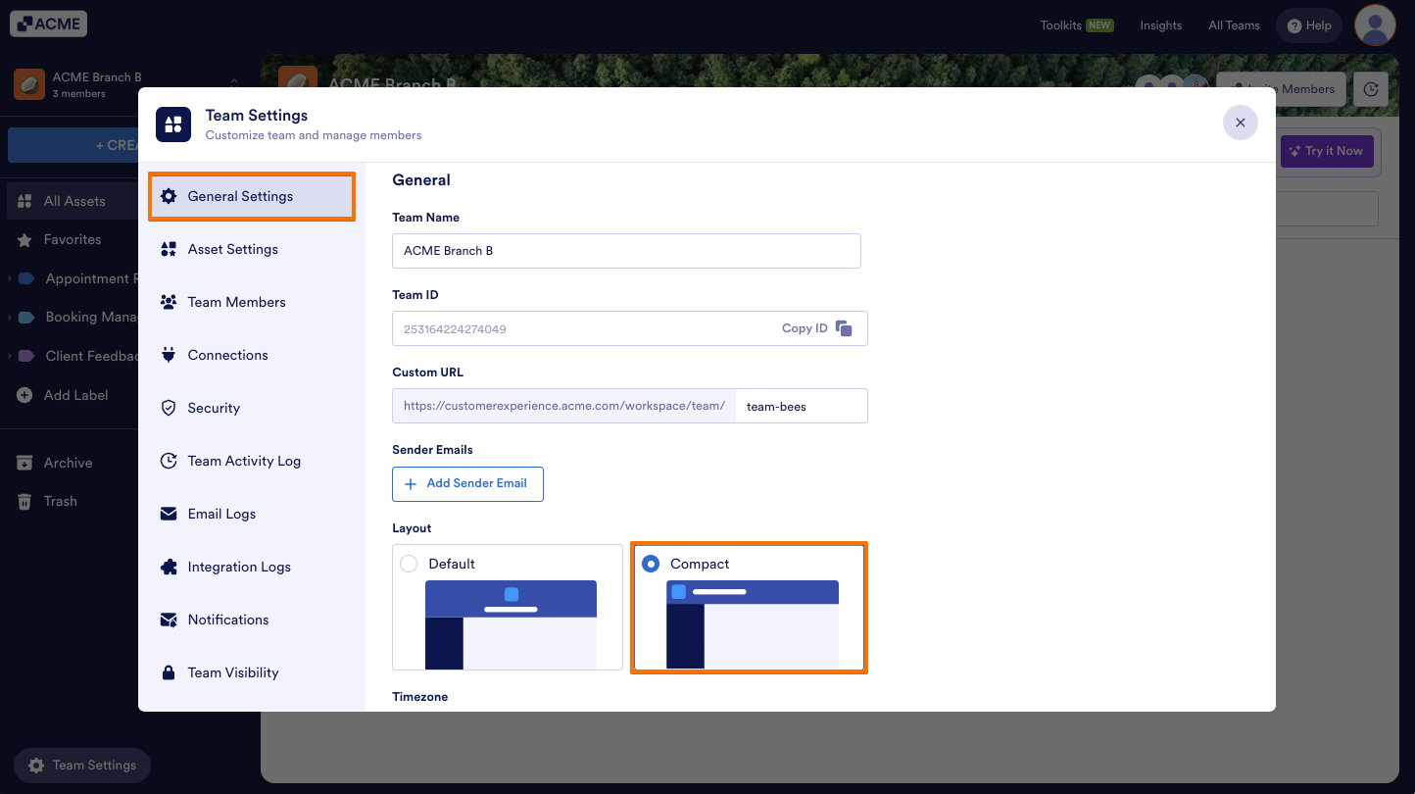The width and height of the screenshot is (1415, 794).
Task: Expand the Booking Management label arrow
Action: (x=10, y=318)
